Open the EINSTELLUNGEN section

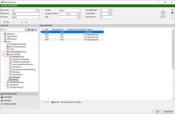(x=19, y=104)
